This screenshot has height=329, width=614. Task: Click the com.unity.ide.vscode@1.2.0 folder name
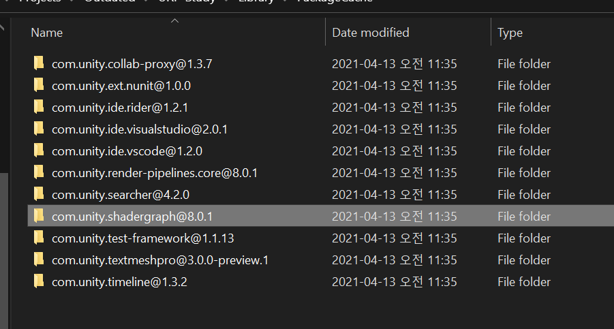pyautogui.click(x=127, y=152)
